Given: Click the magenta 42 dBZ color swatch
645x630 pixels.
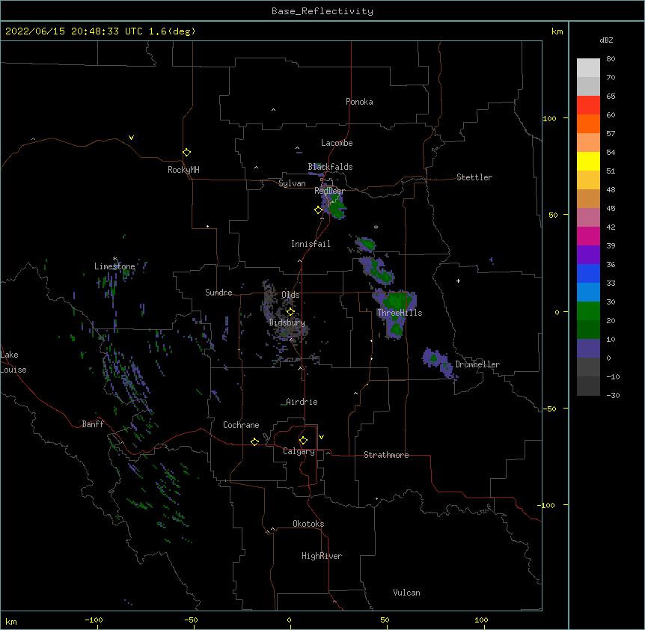Looking at the screenshot, I should [588, 236].
